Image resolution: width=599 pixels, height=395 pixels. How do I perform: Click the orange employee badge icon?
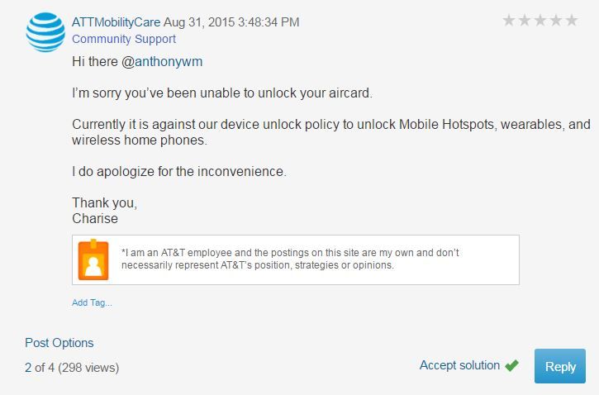(93, 259)
